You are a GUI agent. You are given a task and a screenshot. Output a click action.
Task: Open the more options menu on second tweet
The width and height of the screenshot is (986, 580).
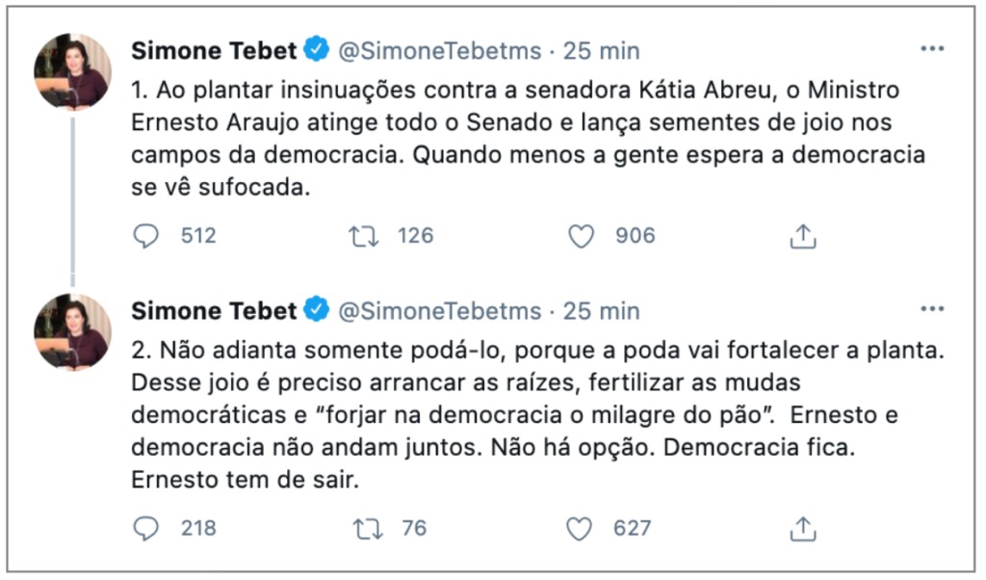[931, 309]
